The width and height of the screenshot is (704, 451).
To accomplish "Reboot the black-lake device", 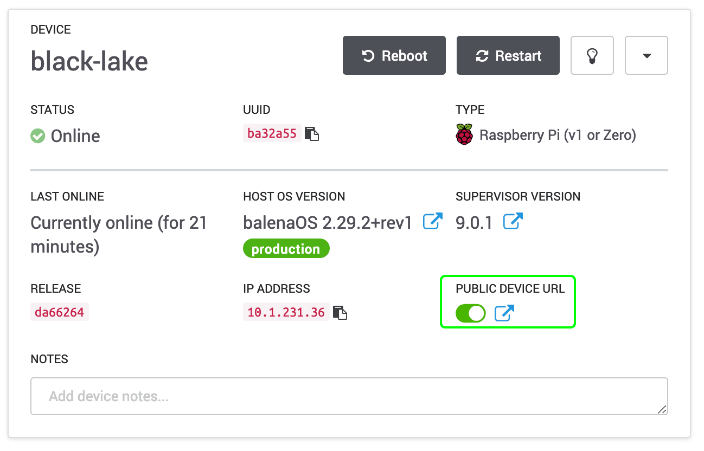I will pos(394,55).
